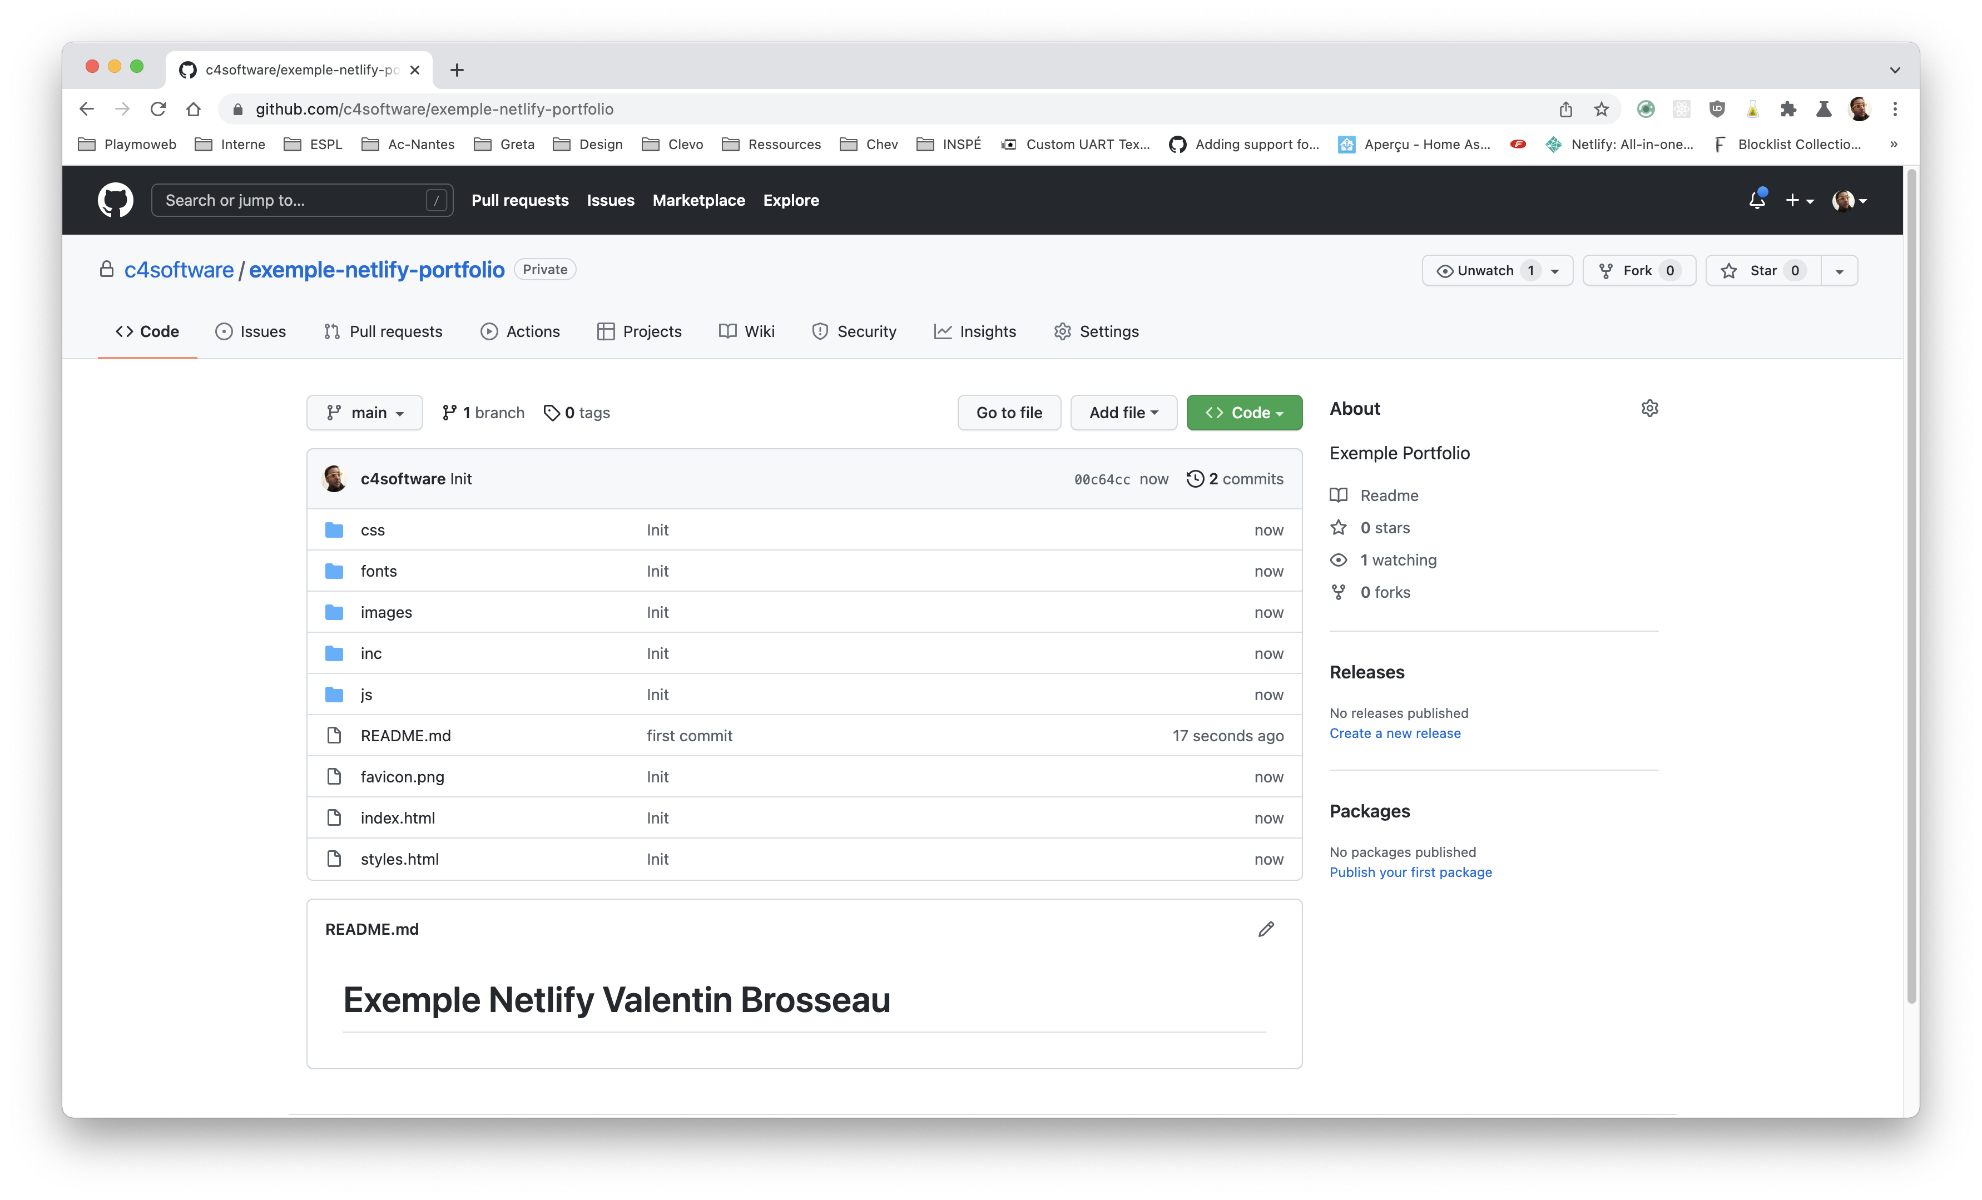Screen dimensions: 1982x1200
Task: Open Chrome extensions puzzle icon
Action: point(1788,110)
